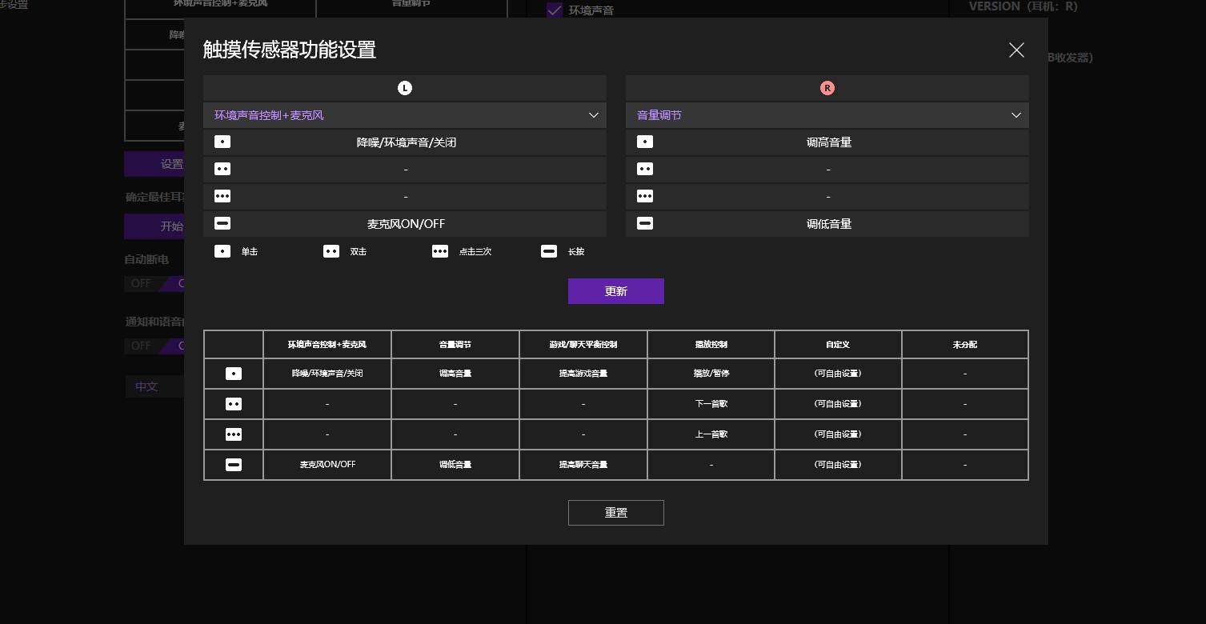Viewport: 1206px width, 624px height.
Task: Select the 播放控制 column header
Action: [x=710, y=344]
